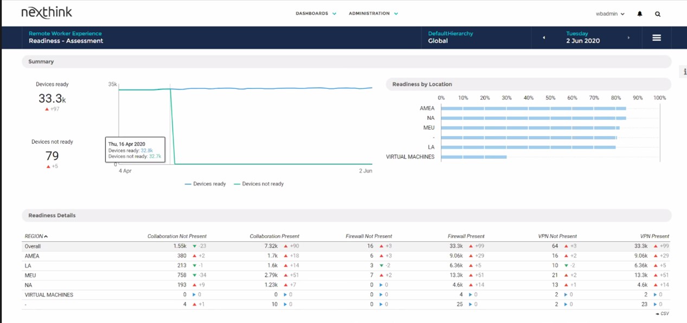Go to previous day using left arrow

(544, 38)
